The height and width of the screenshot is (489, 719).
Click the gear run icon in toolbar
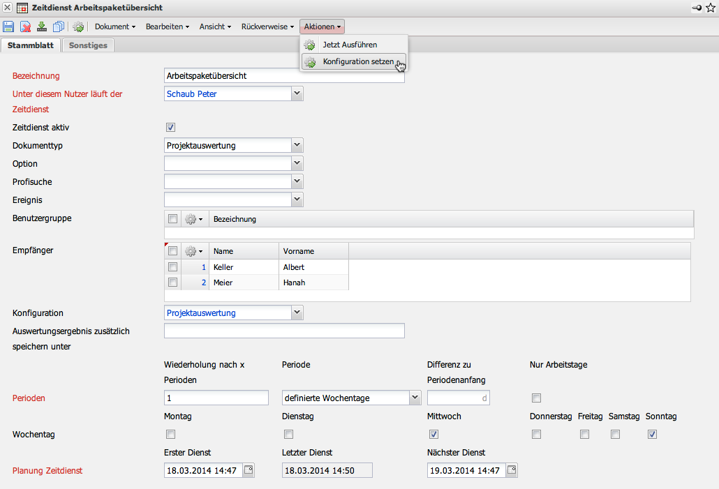[78, 27]
